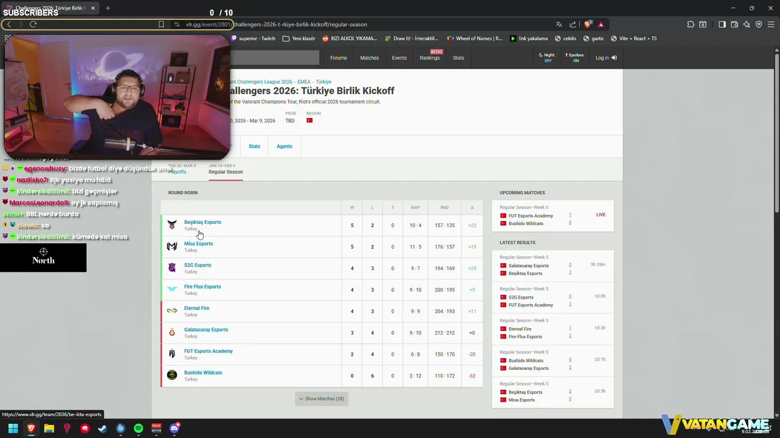Toggle Spoilers ON switch
The image size is (780, 438).
[x=576, y=58]
